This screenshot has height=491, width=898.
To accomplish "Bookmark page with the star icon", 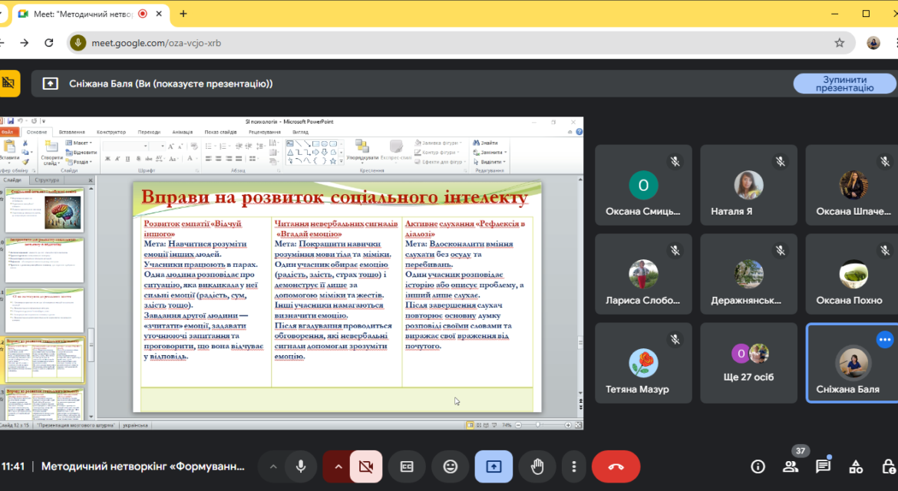I will tap(840, 43).
